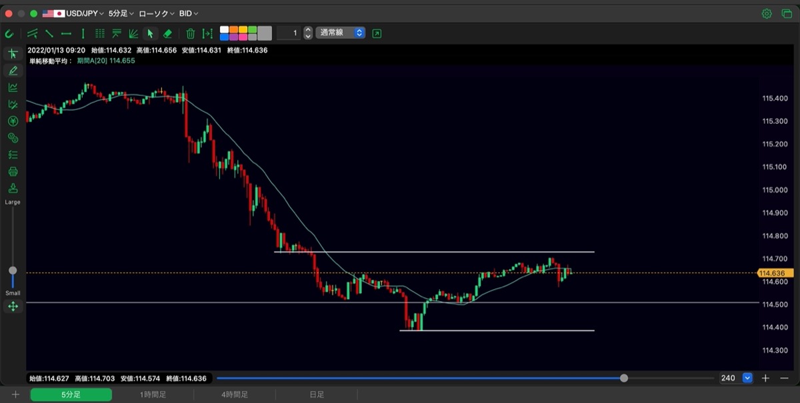Click the plus zoom button

[765, 378]
